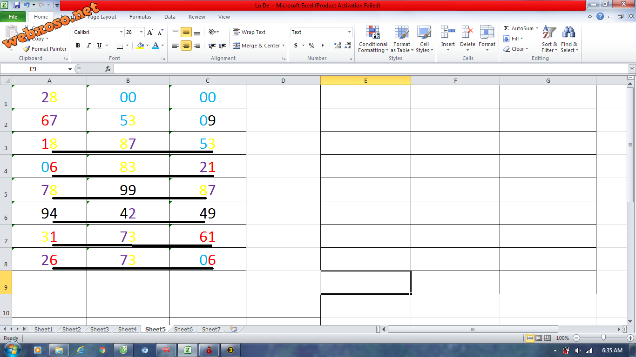Open the File menu button
636x357 pixels.
(13, 17)
